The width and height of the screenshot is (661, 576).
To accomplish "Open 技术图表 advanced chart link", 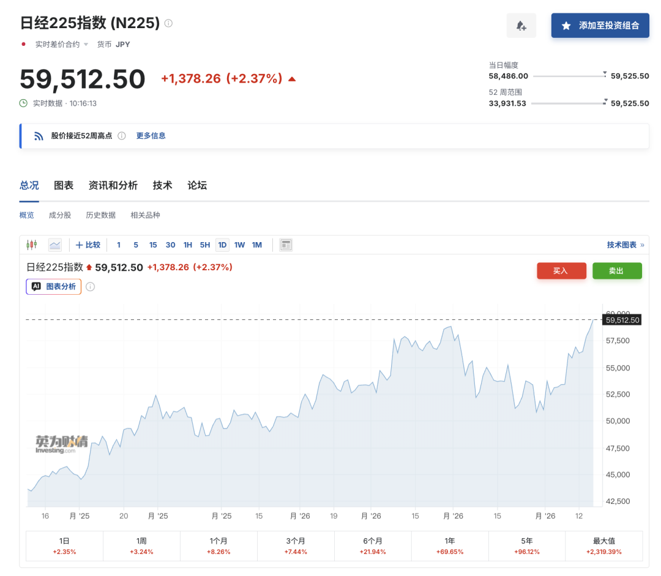I will [x=625, y=245].
